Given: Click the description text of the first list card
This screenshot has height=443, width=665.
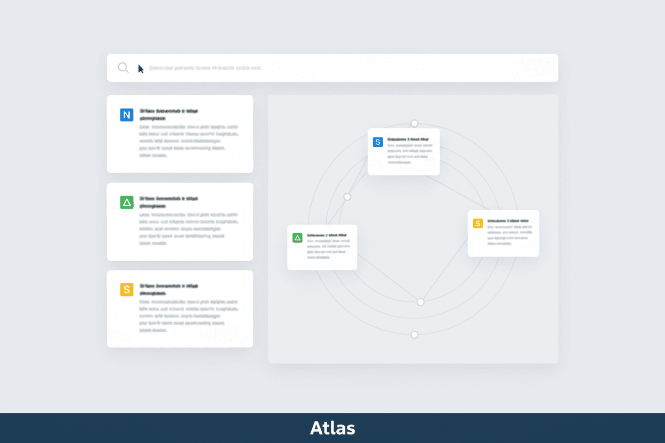Looking at the screenshot, I should click(x=189, y=142).
